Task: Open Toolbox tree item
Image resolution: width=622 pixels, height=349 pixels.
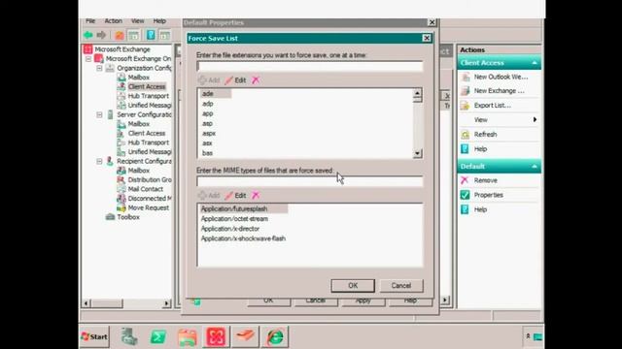Action: [127, 217]
